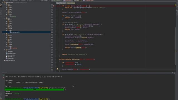Click the CircuitSpec.php file icon in the tree
The width and height of the screenshot is (178, 100).
(10, 32)
